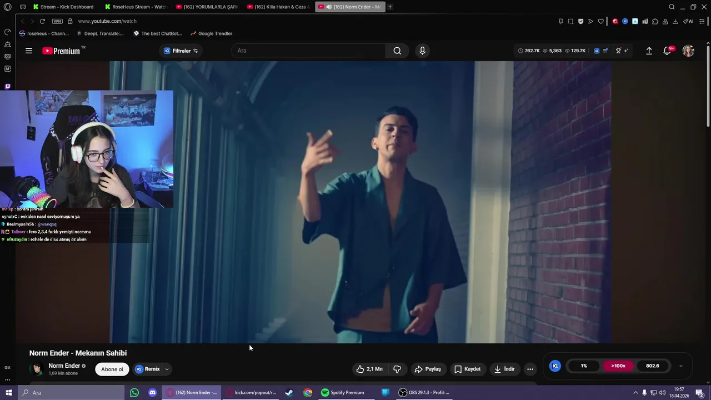Pin icon in the address bar toolbar
The image size is (711, 400).
pos(560,21)
